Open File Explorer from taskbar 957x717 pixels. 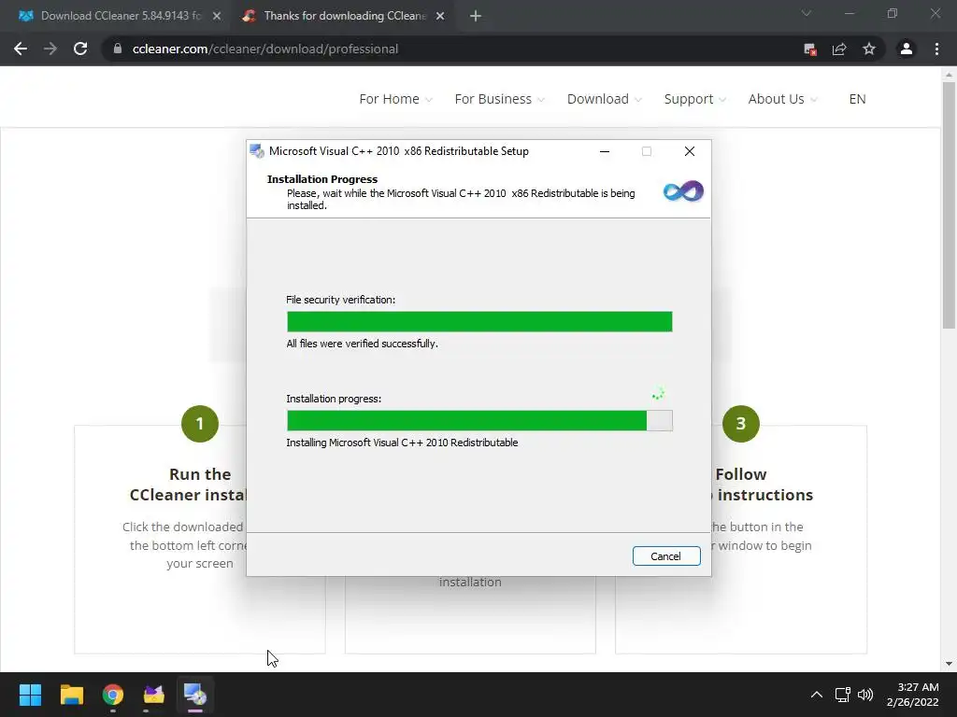click(71, 695)
